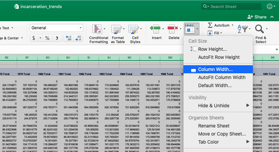Click the Format cells icon button

coord(189,29)
